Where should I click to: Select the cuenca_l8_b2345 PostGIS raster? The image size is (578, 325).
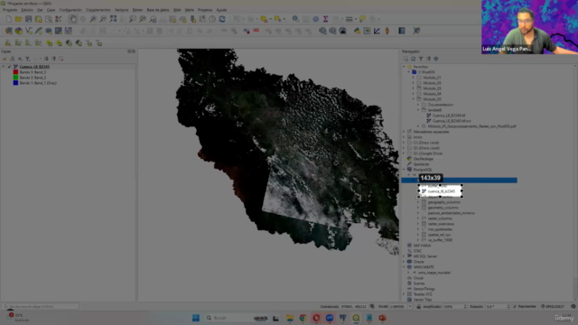pyautogui.click(x=441, y=191)
